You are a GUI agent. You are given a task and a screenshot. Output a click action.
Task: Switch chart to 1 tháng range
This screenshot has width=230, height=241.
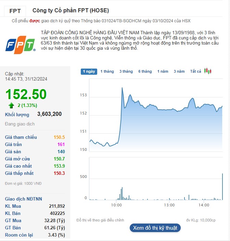(x=107, y=71)
